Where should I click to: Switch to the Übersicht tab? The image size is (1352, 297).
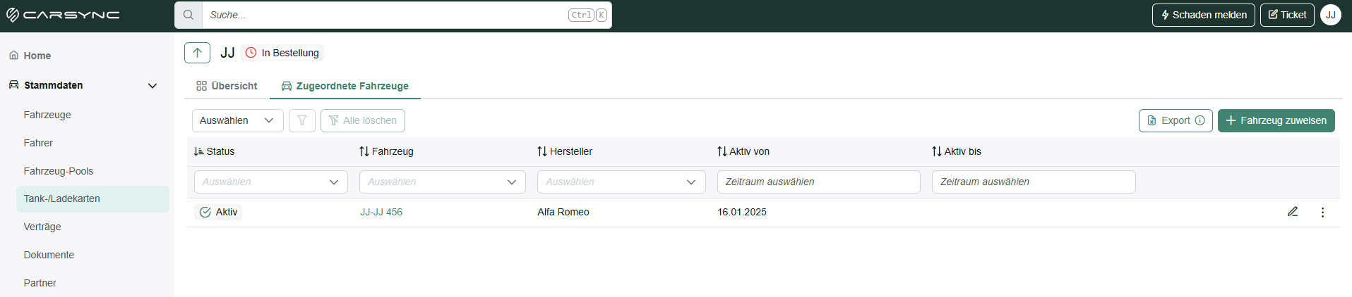pyautogui.click(x=227, y=86)
